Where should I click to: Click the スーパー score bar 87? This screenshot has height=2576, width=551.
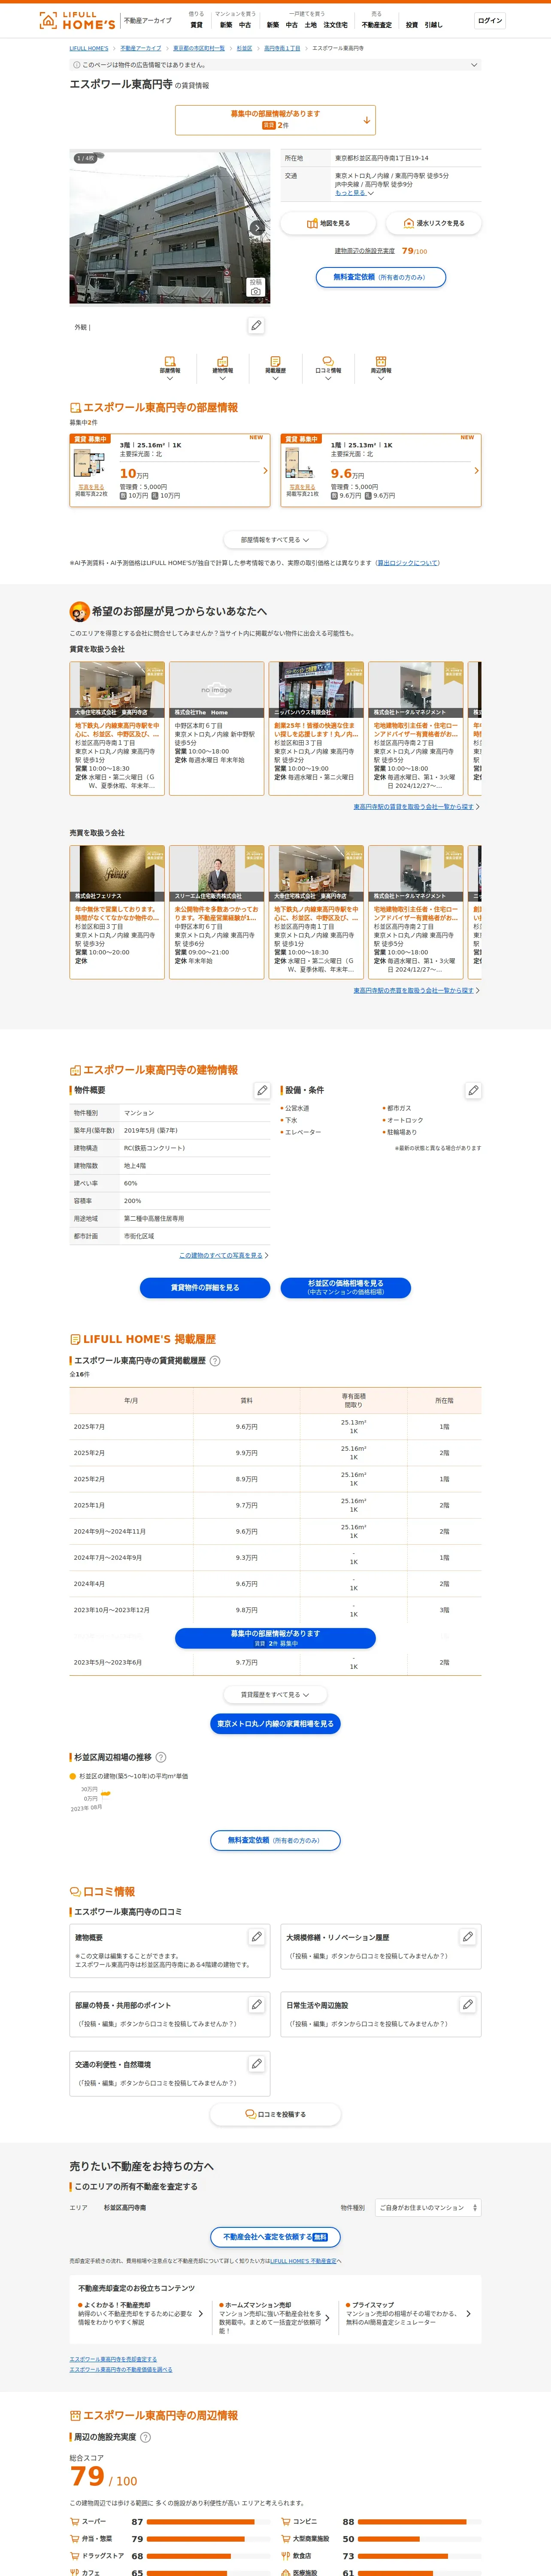click(x=209, y=2522)
